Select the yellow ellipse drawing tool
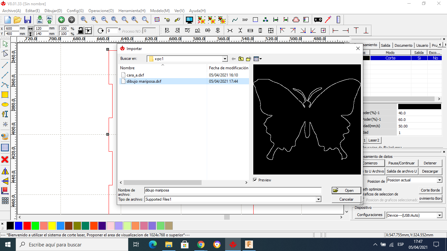 (5, 105)
